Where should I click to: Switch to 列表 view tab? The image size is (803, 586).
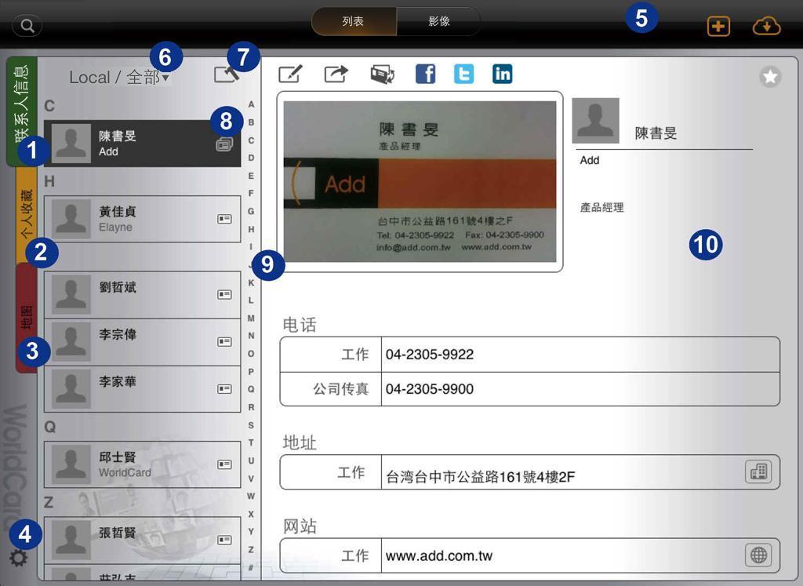pos(354,22)
